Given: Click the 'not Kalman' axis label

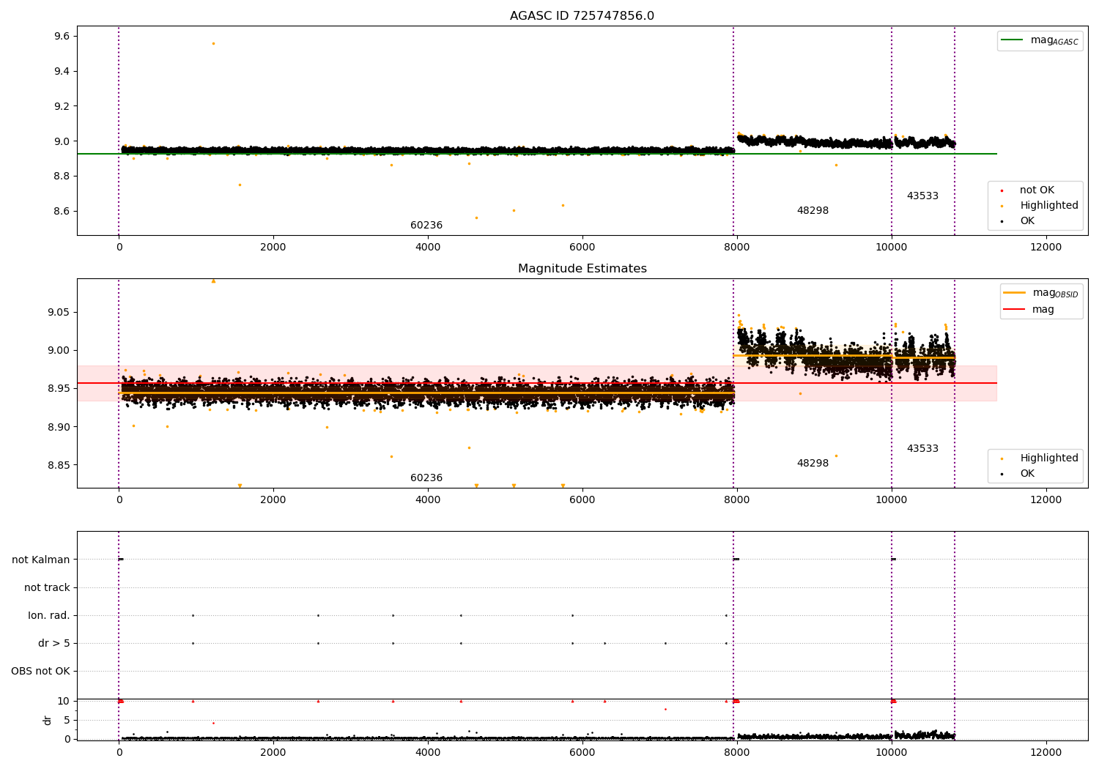Looking at the screenshot, I should (41, 560).
